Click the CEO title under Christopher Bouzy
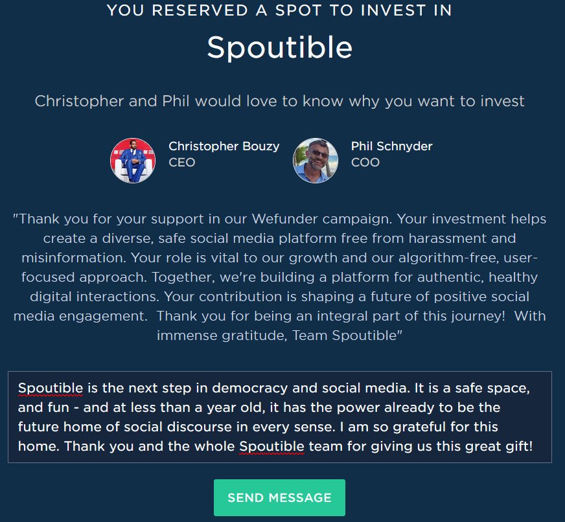 tap(182, 163)
